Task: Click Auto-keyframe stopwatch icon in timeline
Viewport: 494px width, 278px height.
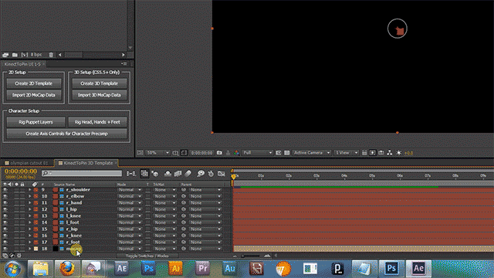Action: (211, 174)
